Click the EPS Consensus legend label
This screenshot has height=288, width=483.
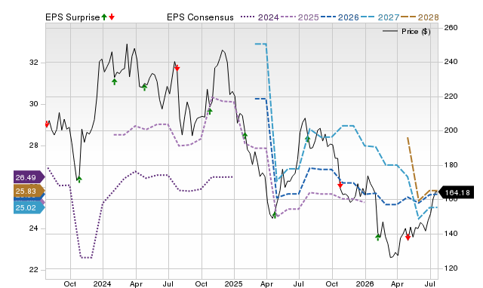pos(200,17)
